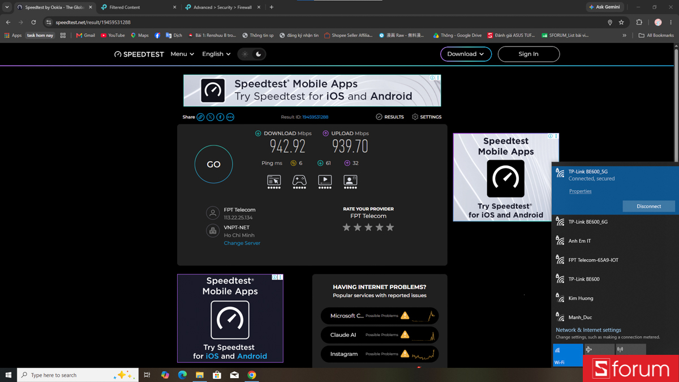The image size is (679, 382).
Task: Open Mail app from taskbar
Action: [234, 375]
